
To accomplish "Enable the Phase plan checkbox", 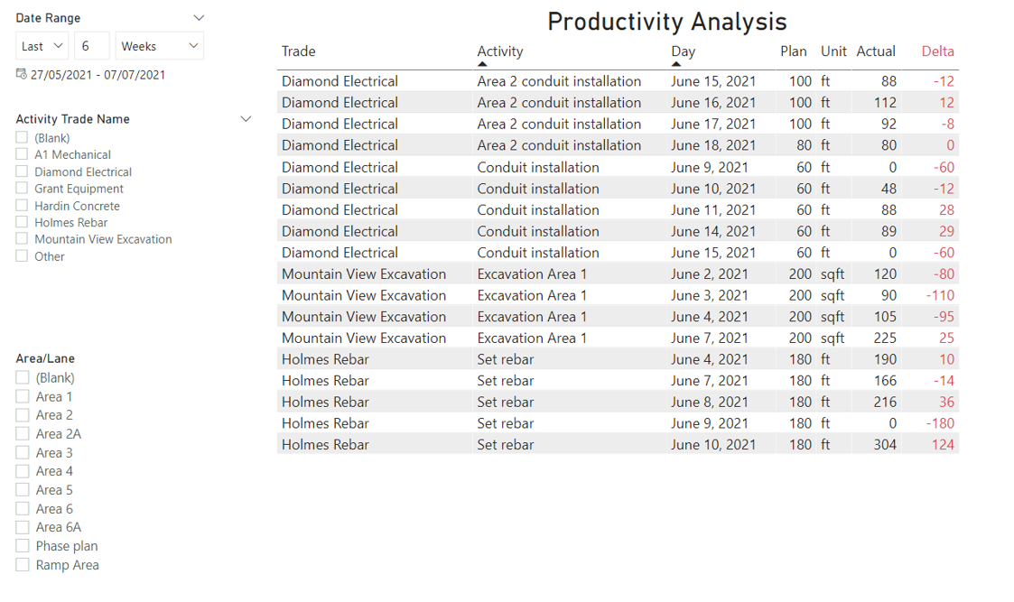I will 21,545.
